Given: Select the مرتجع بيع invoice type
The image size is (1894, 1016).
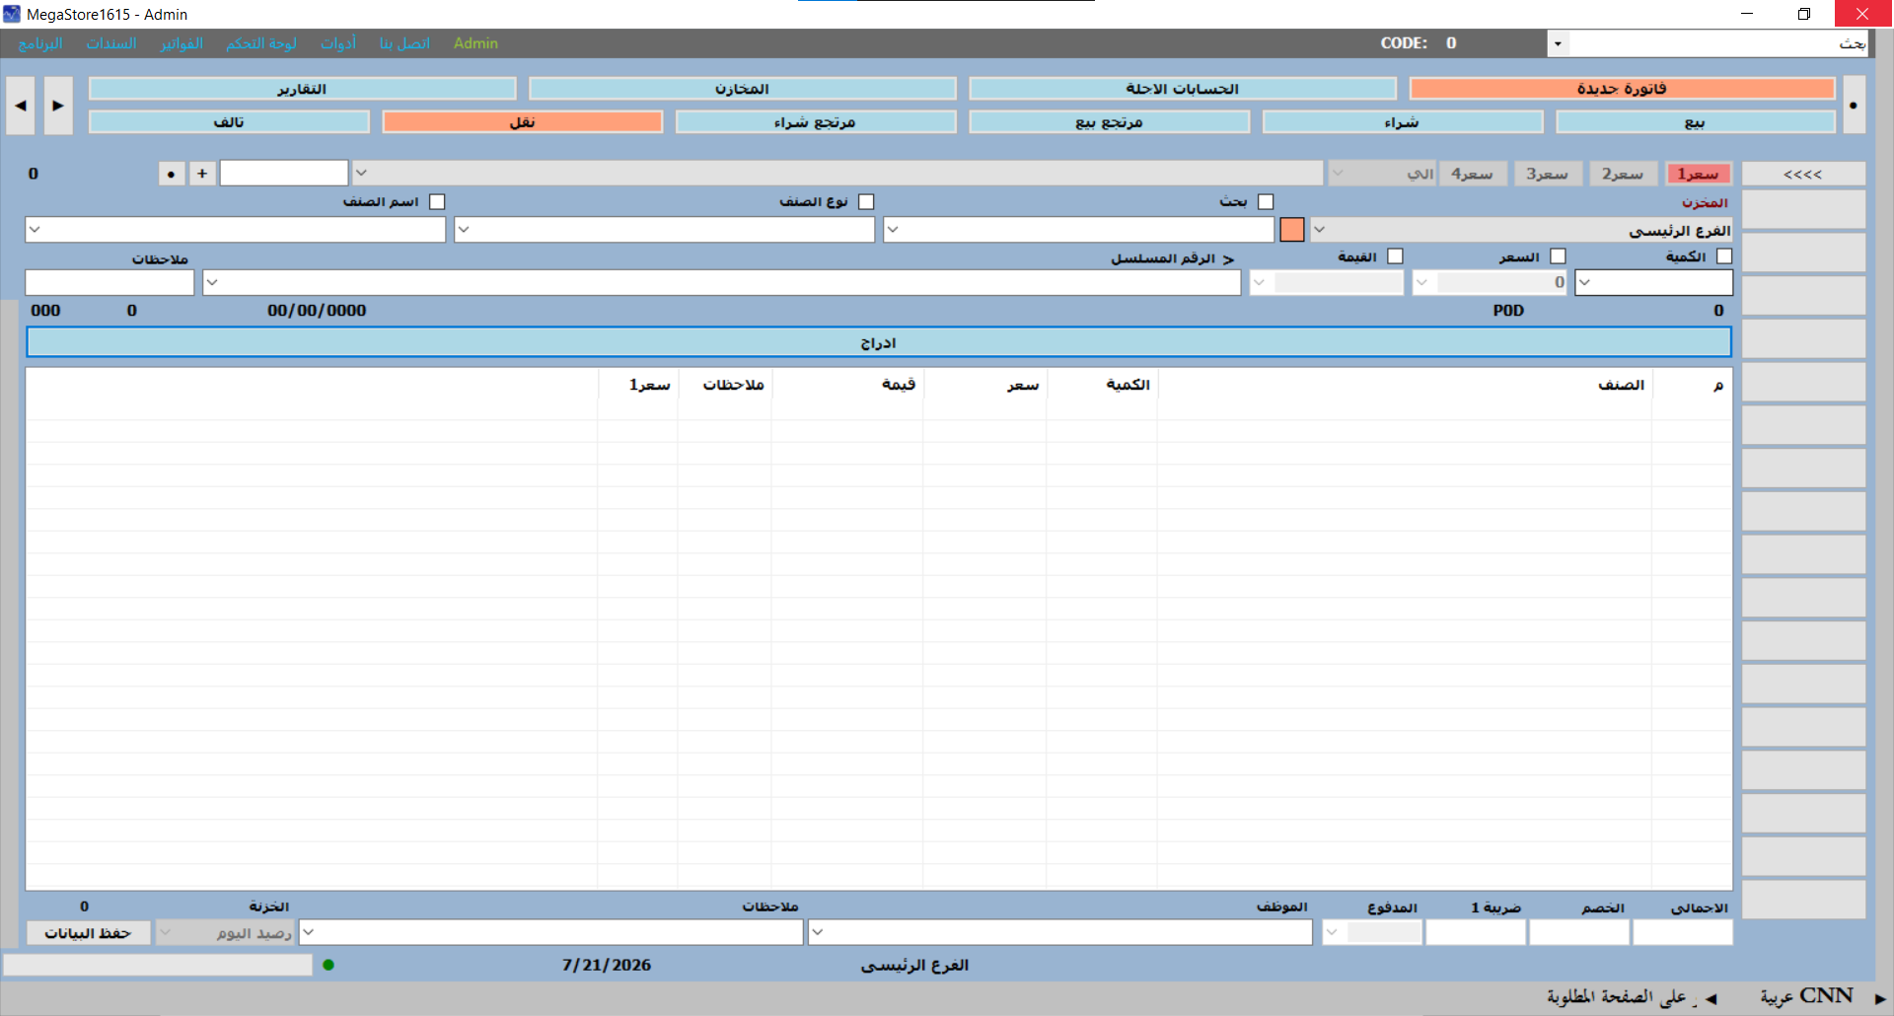Looking at the screenshot, I should click(x=1109, y=122).
